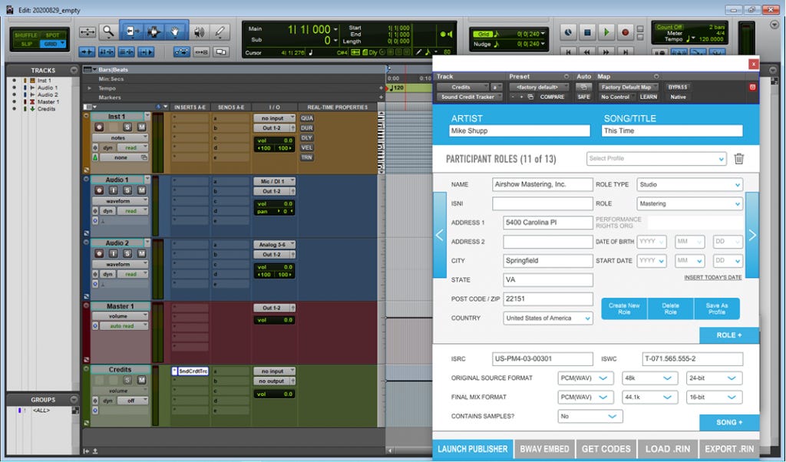Click GET CODES tab

606,449
